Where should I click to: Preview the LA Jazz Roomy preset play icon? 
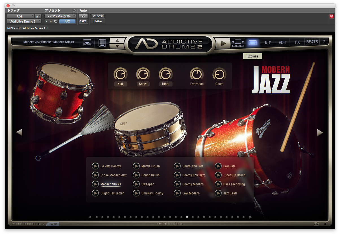[x=95, y=166]
